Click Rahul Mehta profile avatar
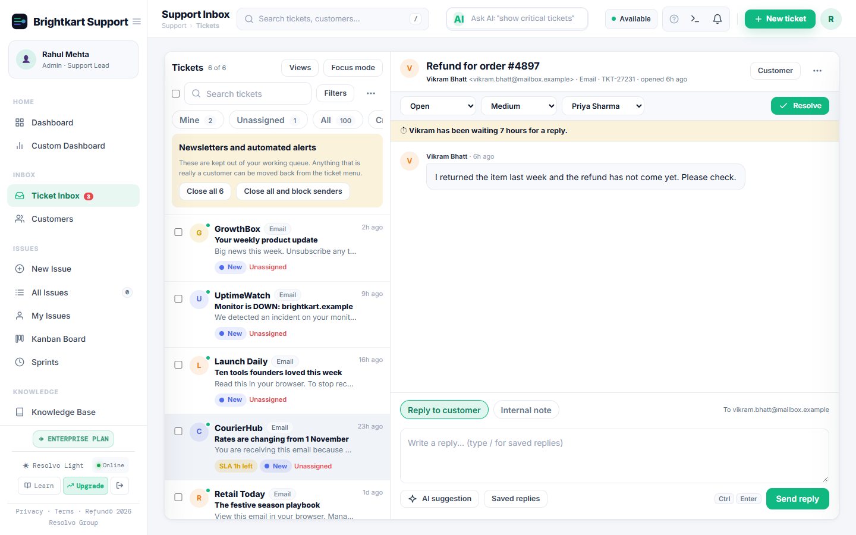 click(26, 59)
